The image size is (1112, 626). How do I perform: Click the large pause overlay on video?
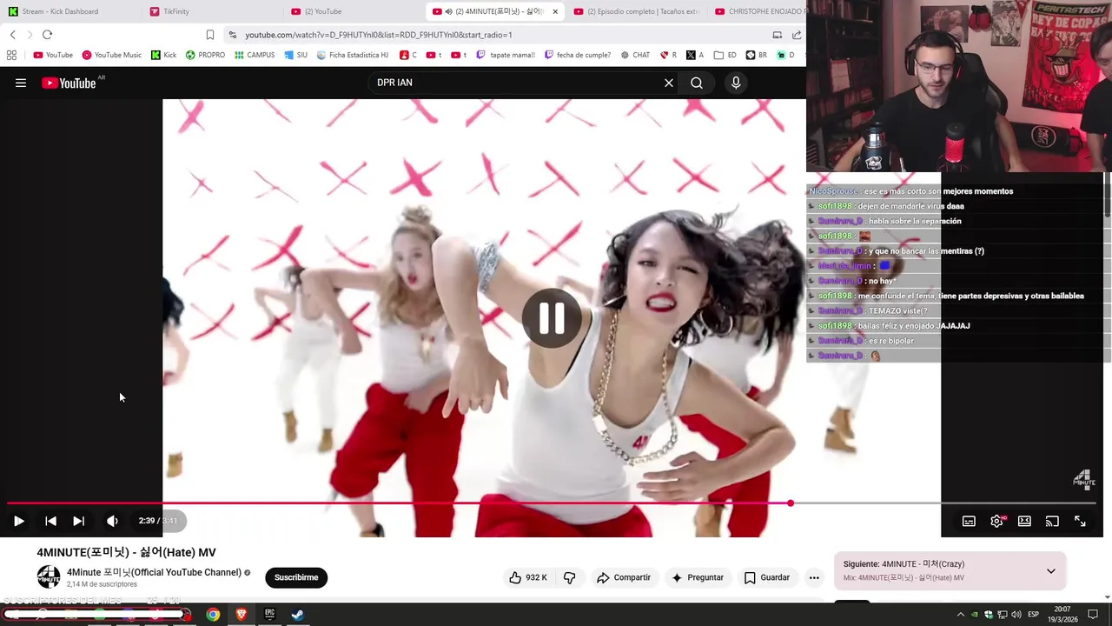tap(552, 318)
